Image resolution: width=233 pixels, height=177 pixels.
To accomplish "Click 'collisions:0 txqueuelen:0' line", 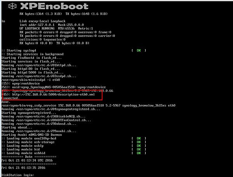I will pos(42,40).
